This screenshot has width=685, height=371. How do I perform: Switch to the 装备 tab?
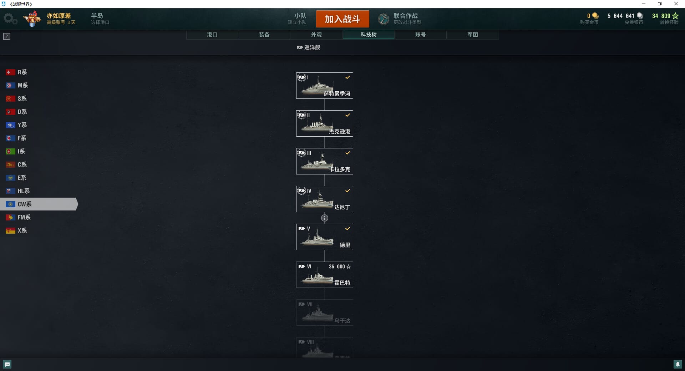click(x=264, y=35)
